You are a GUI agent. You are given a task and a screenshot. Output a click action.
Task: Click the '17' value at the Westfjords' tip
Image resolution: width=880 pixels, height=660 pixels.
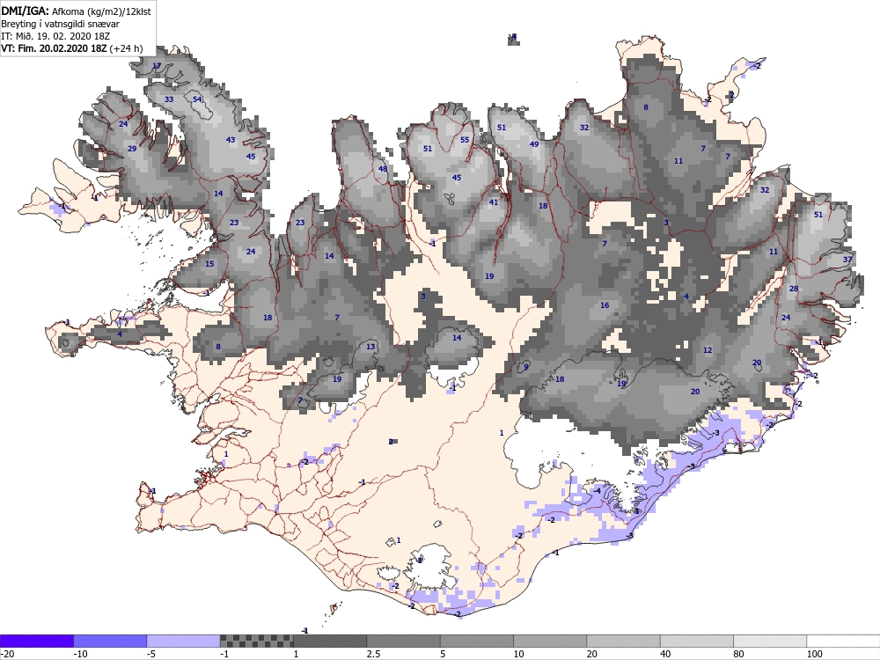pos(157,66)
